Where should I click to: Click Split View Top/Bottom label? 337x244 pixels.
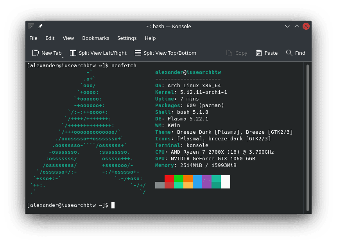(x=170, y=53)
